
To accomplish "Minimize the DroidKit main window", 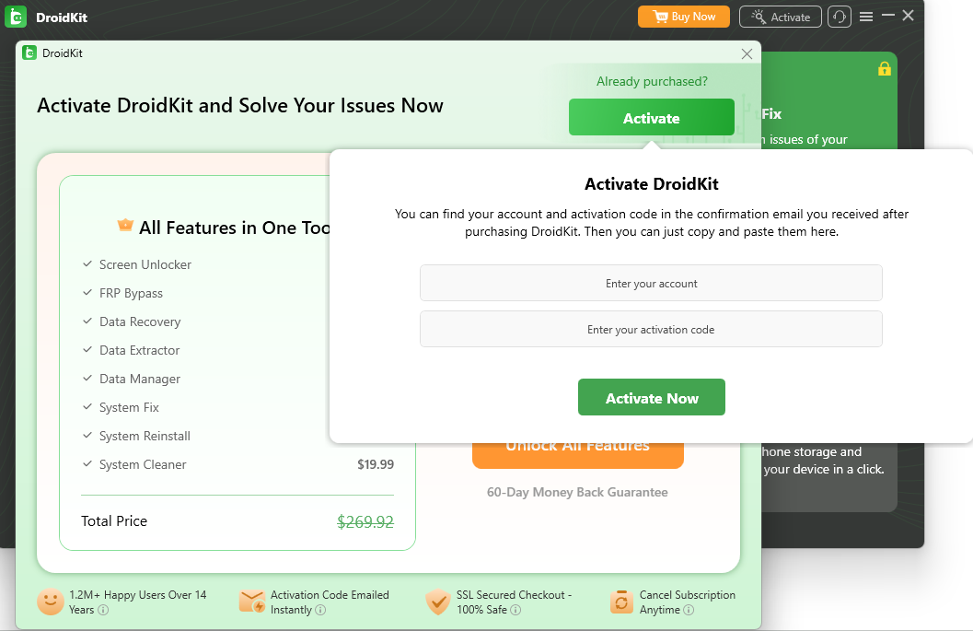I will pos(888,15).
